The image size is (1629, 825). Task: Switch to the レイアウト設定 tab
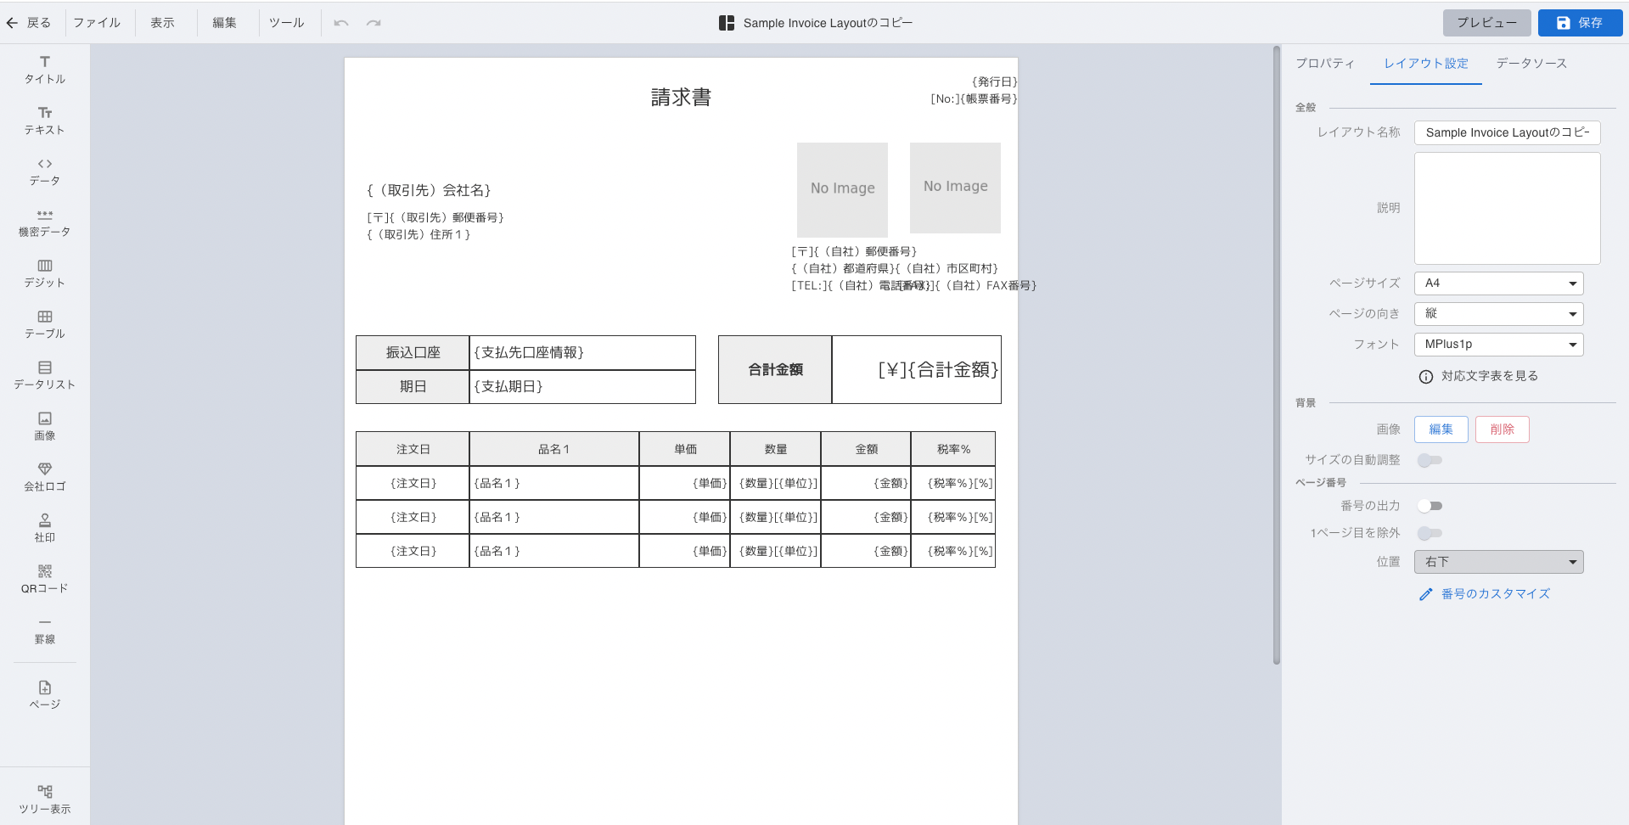(1426, 64)
